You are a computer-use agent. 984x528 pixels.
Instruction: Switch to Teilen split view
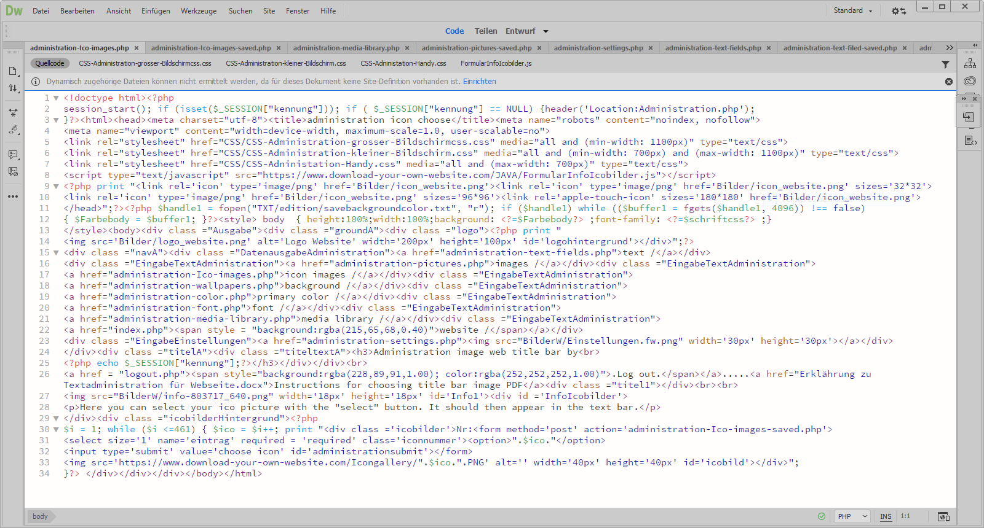[x=486, y=31]
